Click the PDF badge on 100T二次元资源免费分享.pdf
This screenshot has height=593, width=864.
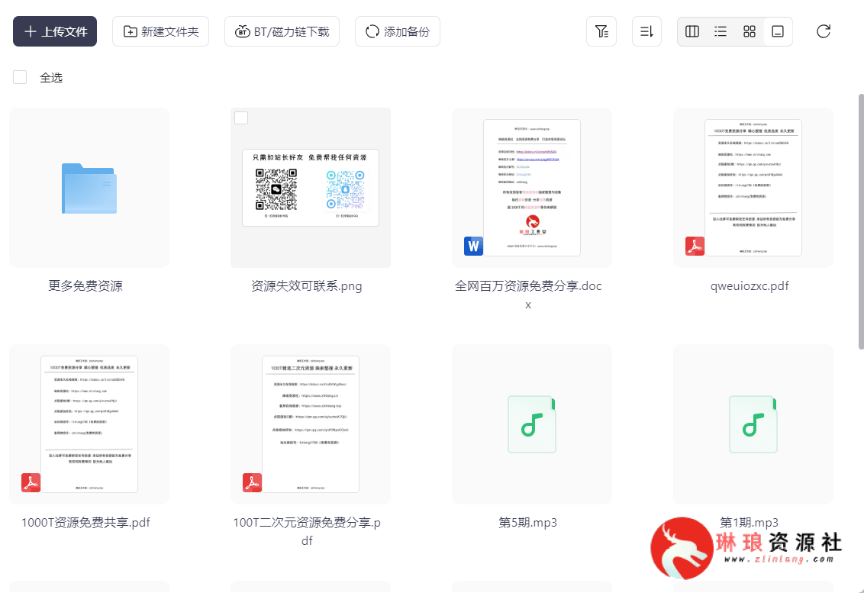coord(253,482)
